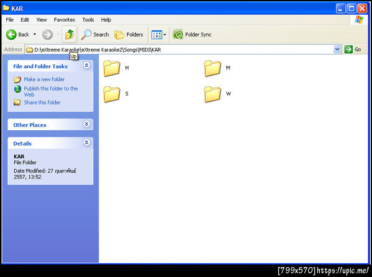Screen dimensions: 372x277
Task: Click Publish this folder to the Web
Action: 51,91
